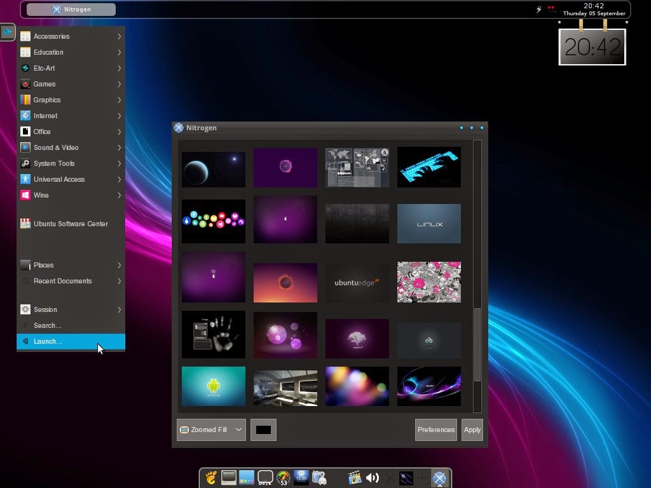Click the Ubuntu Software Center icon
Image resolution: width=651 pixels, height=488 pixels.
pos(25,224)
